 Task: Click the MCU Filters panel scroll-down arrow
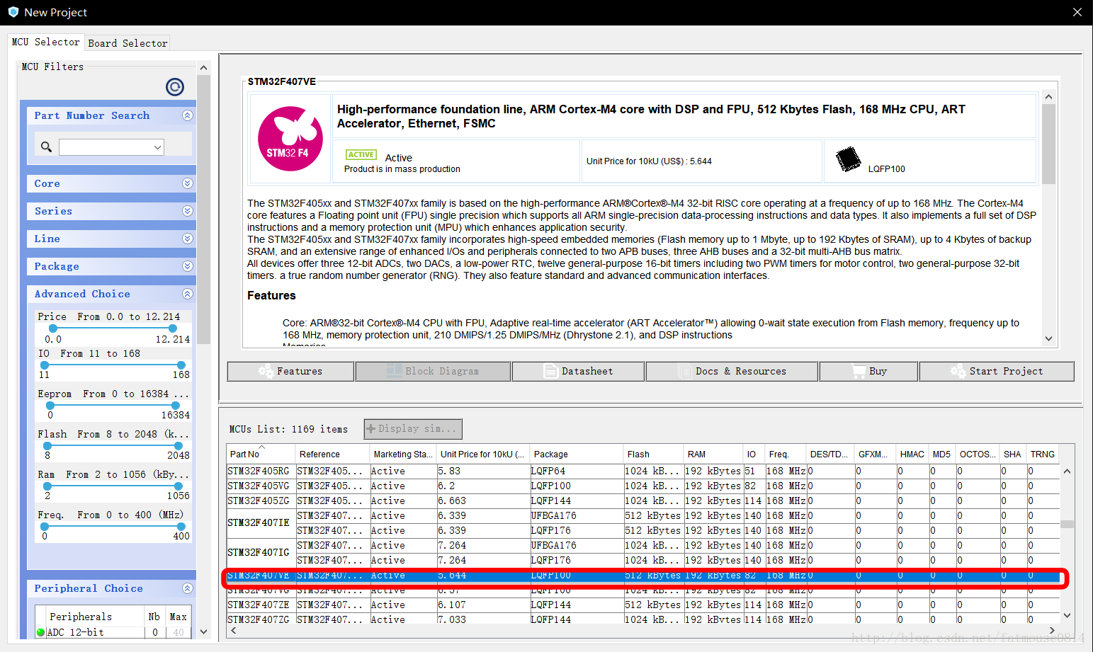tap(204, 631)
